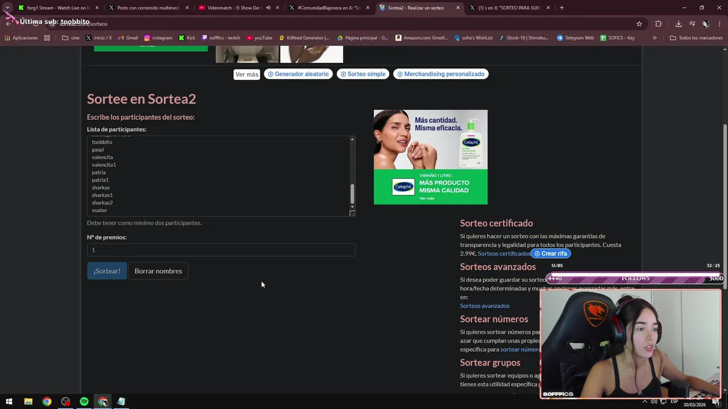Open the Cetaphil advertisement image
This screenshot has height=409, width=728.
[431, 157]
